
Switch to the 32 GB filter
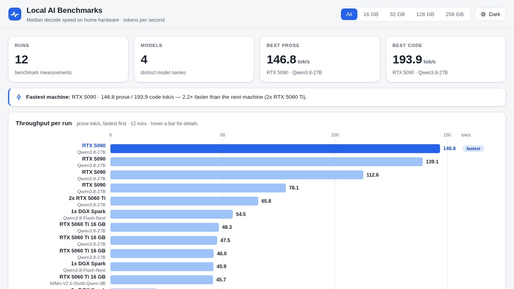(x=397, y=14)
